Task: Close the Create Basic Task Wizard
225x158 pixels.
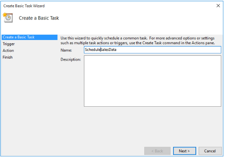Action: point(218,6)
